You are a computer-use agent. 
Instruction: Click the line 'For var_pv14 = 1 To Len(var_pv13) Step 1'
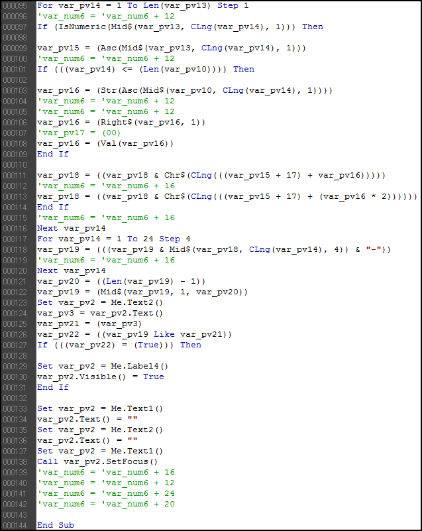coord(143,5)
